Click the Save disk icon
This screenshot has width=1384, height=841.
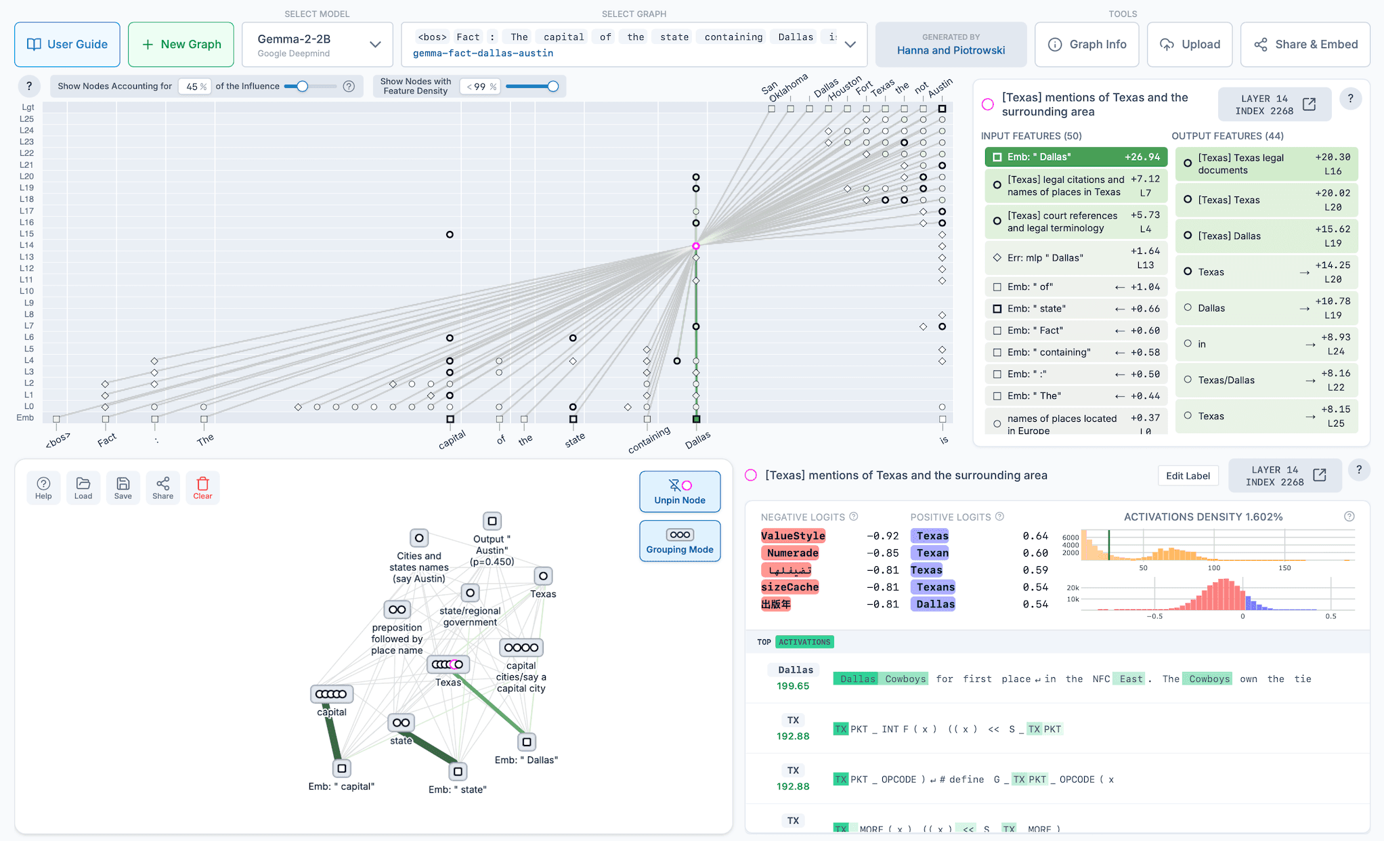pos(123,488)
